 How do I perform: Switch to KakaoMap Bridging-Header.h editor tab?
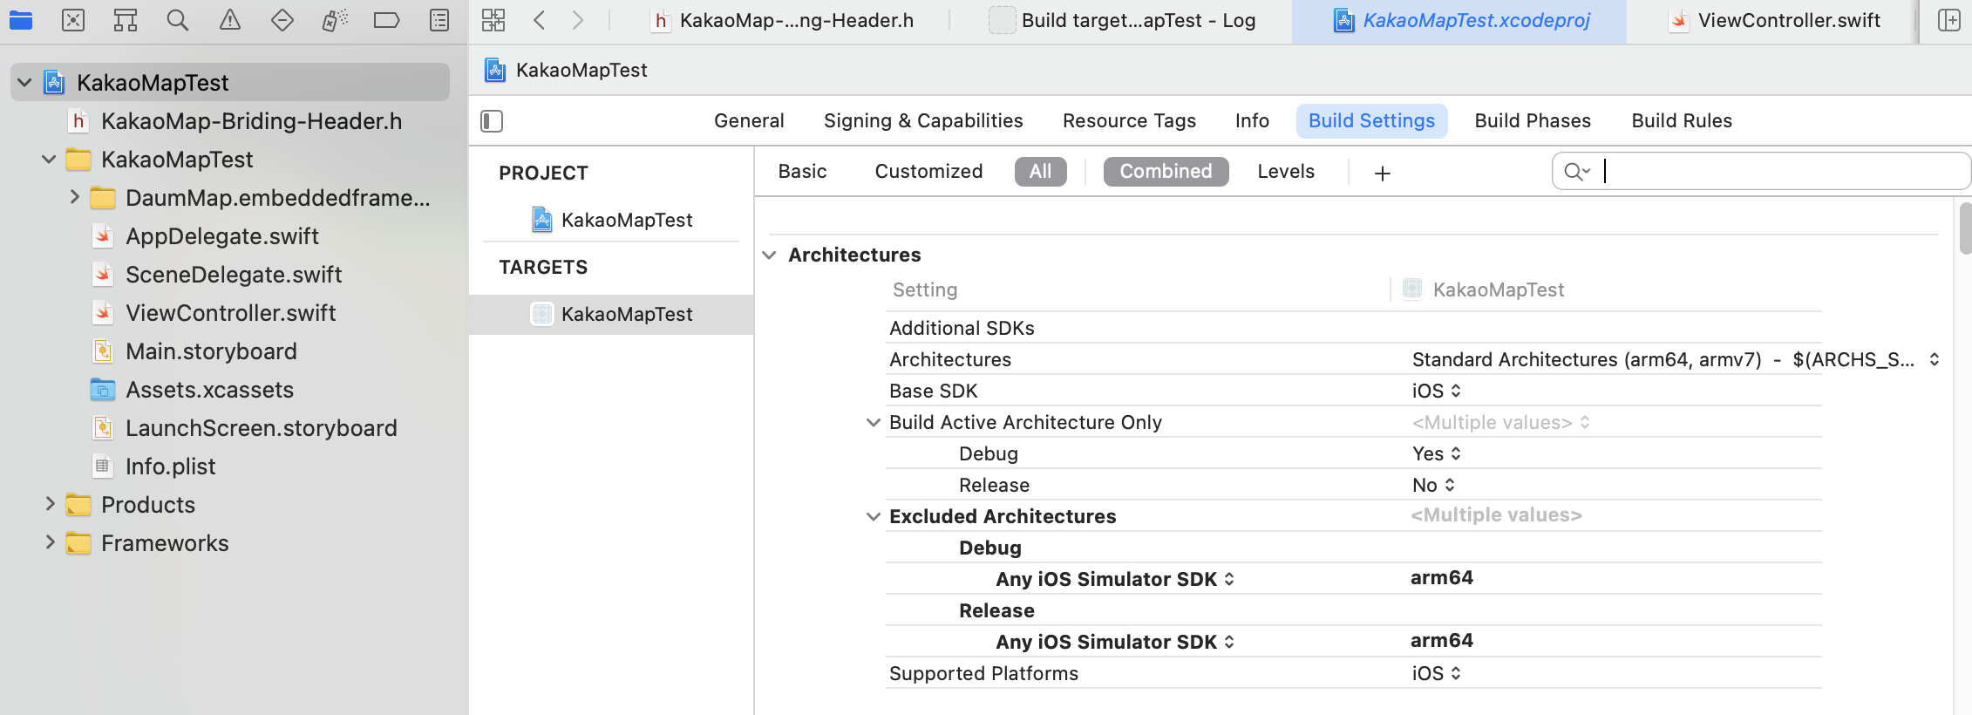click(x=783, y=20)
